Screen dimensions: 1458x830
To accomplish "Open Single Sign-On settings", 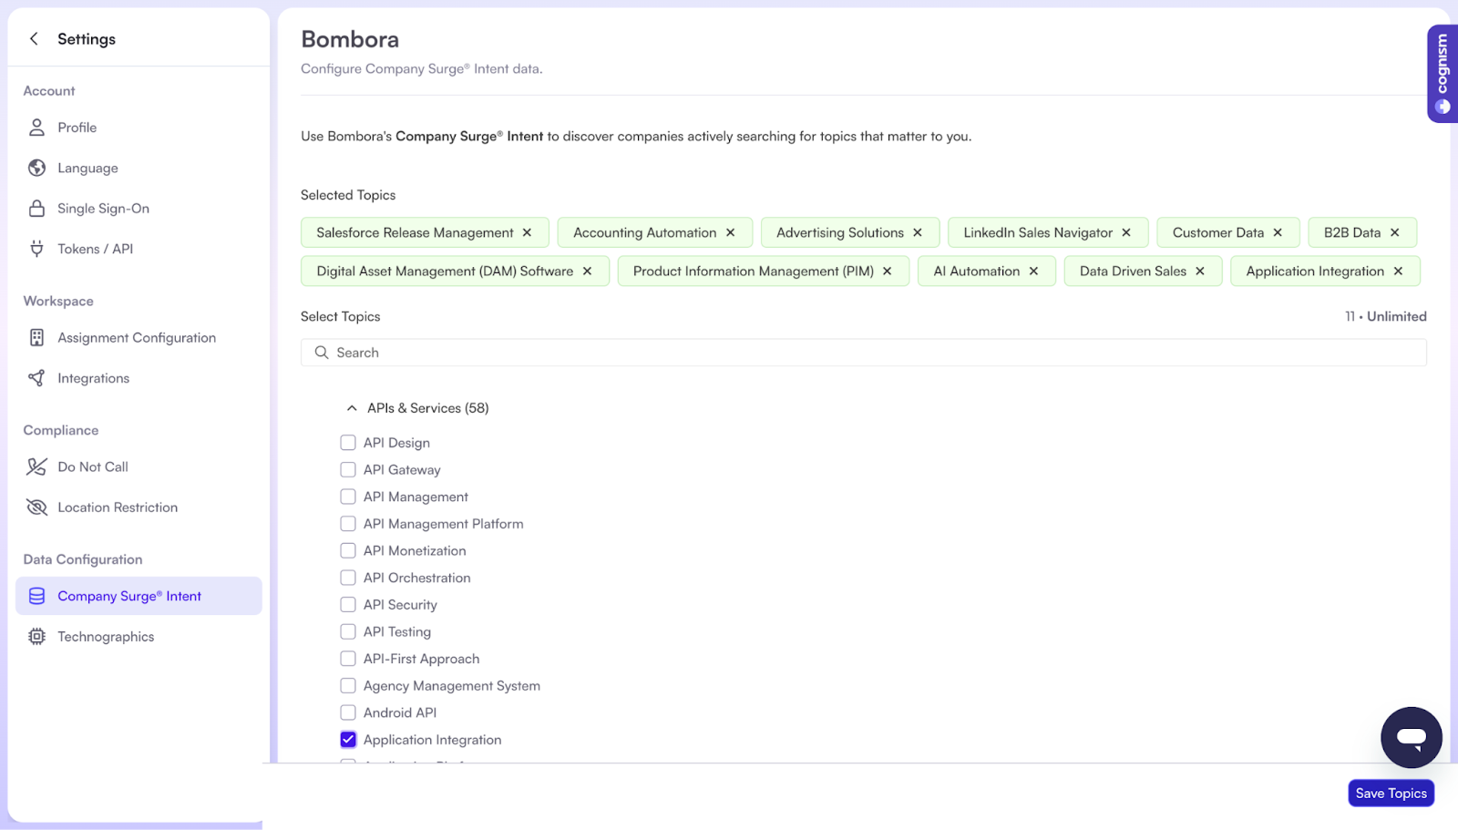I will click(x=103, y=209).
